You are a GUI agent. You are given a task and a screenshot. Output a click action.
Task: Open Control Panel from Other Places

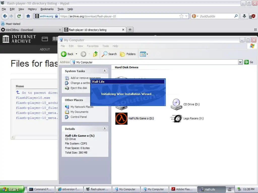[x=79, y=117]
